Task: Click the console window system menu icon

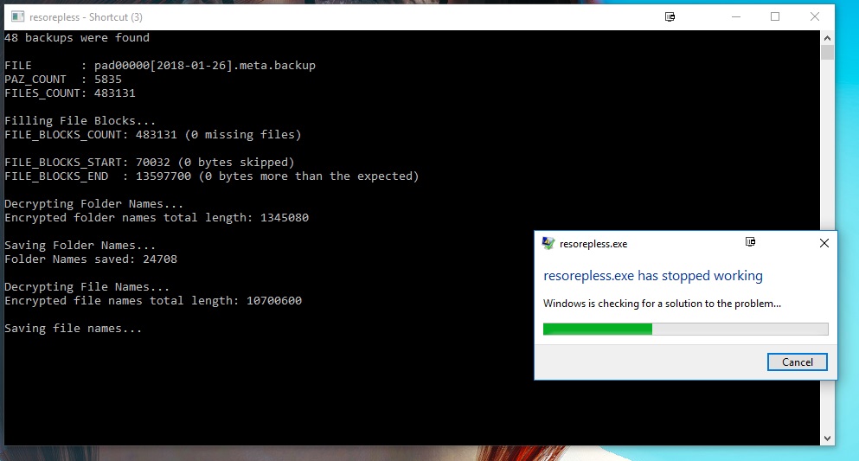Action: pyautogui.click(x=16, y=16)
